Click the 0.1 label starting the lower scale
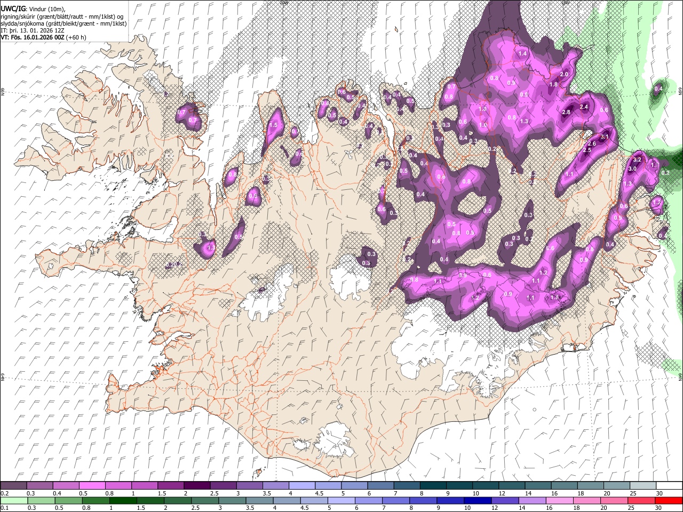The image size is (683, 512). [4, 508]
